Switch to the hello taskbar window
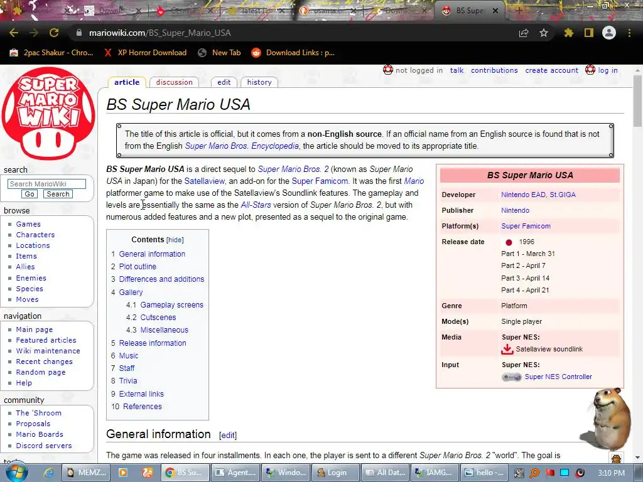The image size is (643, 482). (485, 473)
